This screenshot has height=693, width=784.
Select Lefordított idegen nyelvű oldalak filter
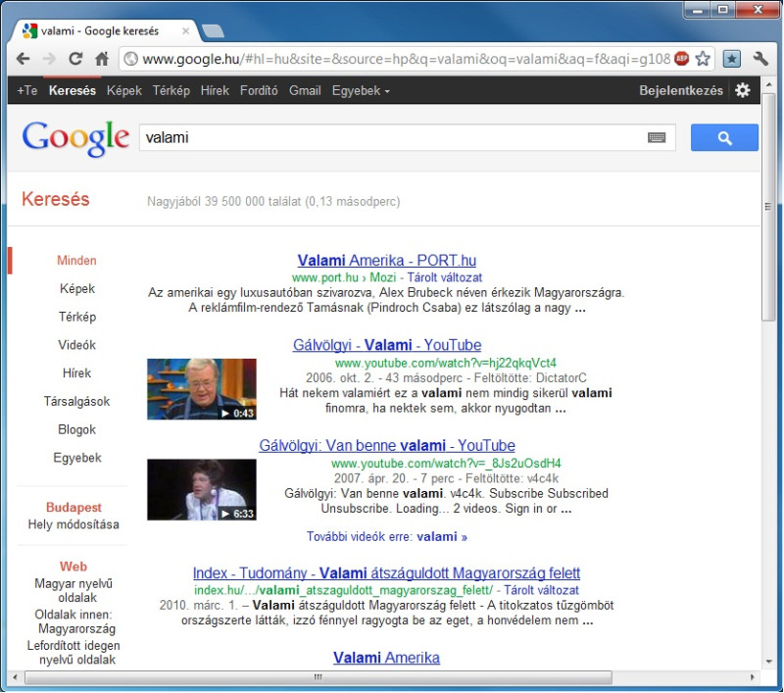[74, 653]
